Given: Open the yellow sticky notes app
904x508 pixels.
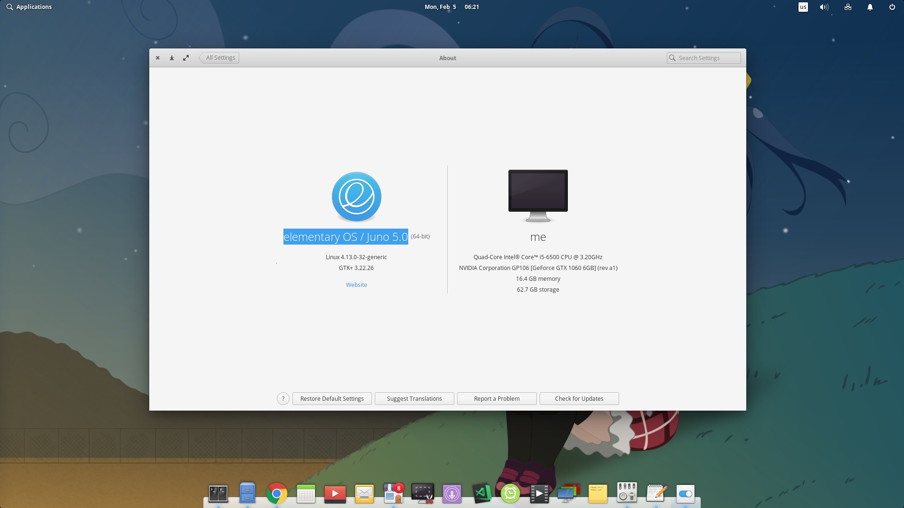Looking at the screenshot, I should pyautogui.click(x=597, y=494).
